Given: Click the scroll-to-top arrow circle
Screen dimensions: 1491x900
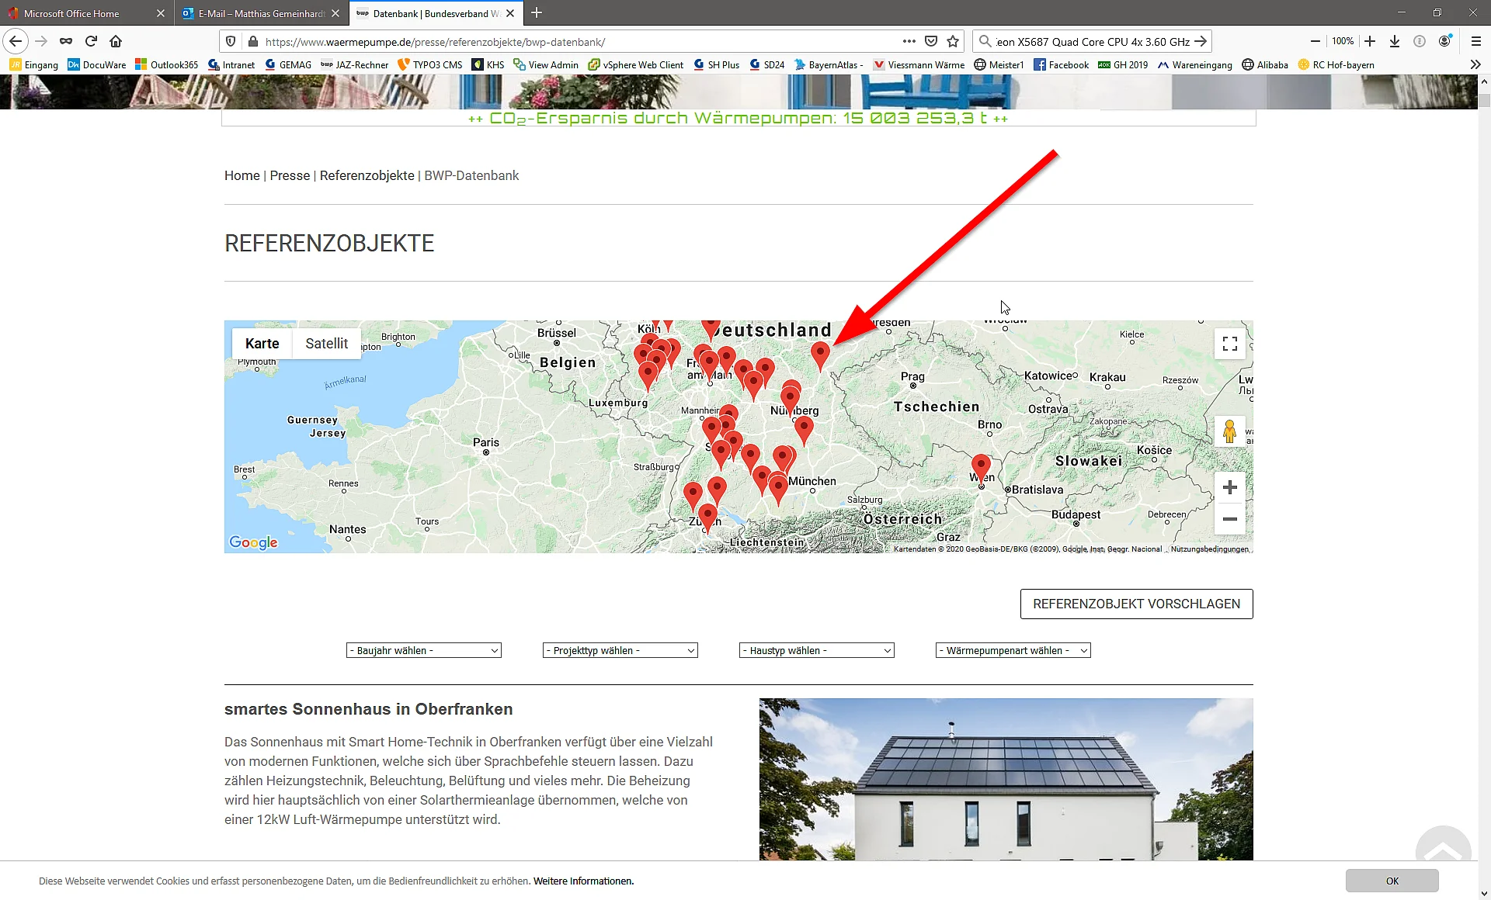Looking at the screenshot, I should click(1443, 846).
